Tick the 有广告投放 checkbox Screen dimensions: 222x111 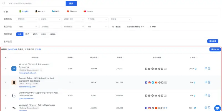click(111, 27)
